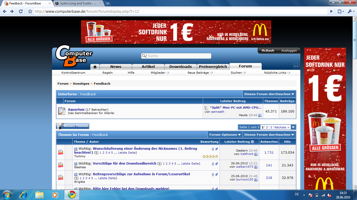Viewport: 357px width, 200px height.
Task: Switch to the Justin Long and Yvette browser tab
Action: [x=79, y=3]
